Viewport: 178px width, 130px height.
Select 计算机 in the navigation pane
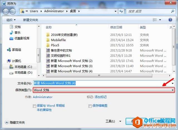click(14, 61)
